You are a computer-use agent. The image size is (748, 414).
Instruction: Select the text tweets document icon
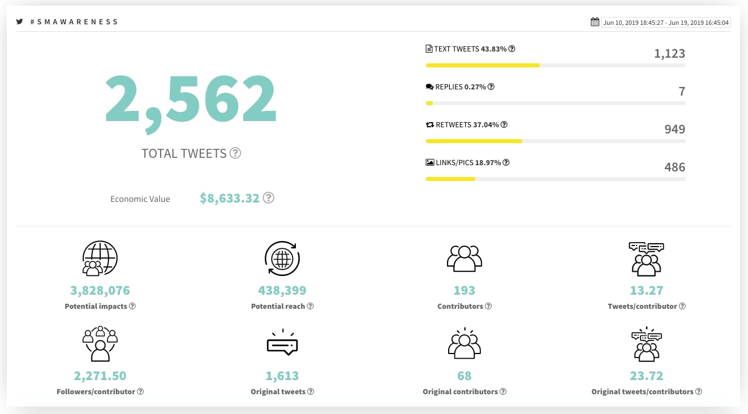pos(428,49)
